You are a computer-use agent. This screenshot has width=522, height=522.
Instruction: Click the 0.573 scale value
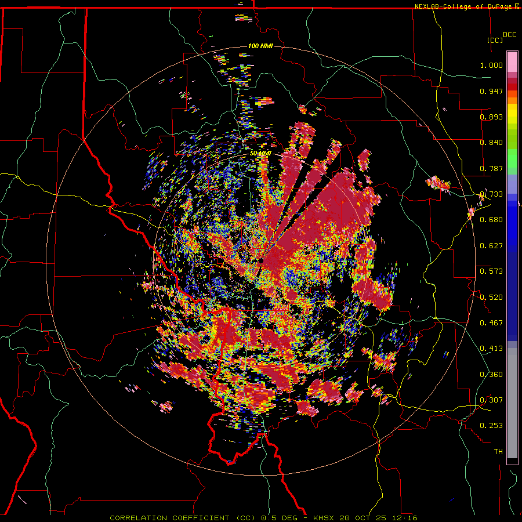pyautogui.click(x=491, y=271)
